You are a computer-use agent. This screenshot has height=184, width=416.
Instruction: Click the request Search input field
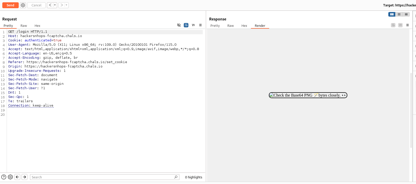click(x=103, y=177)
